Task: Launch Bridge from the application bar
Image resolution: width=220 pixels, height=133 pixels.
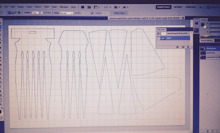Action: pyautogui.click(x=83, y=7)
